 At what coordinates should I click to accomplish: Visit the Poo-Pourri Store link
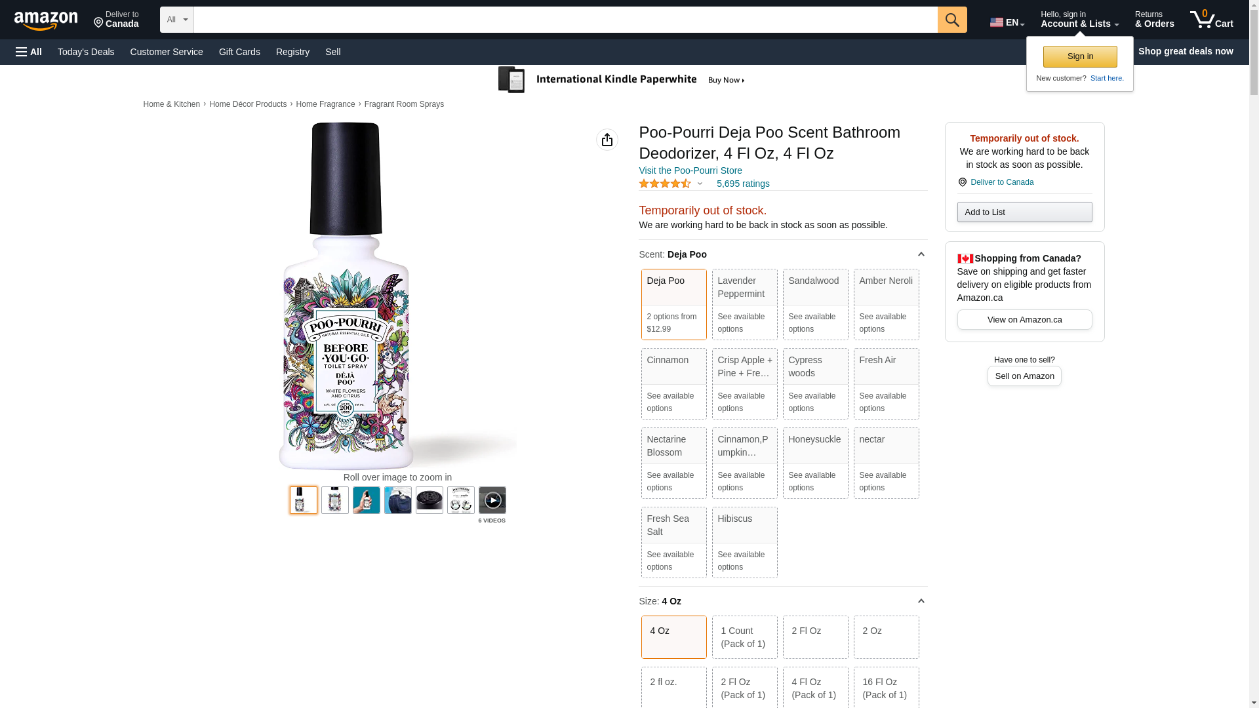click(690, 170)
